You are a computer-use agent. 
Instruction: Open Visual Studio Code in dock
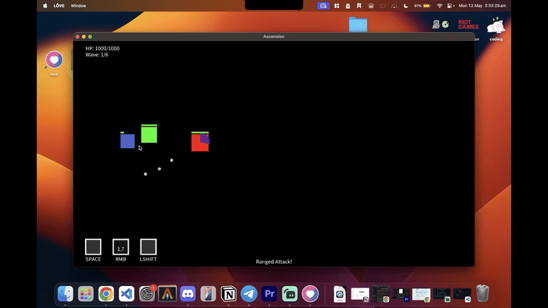tap(127, 294)
